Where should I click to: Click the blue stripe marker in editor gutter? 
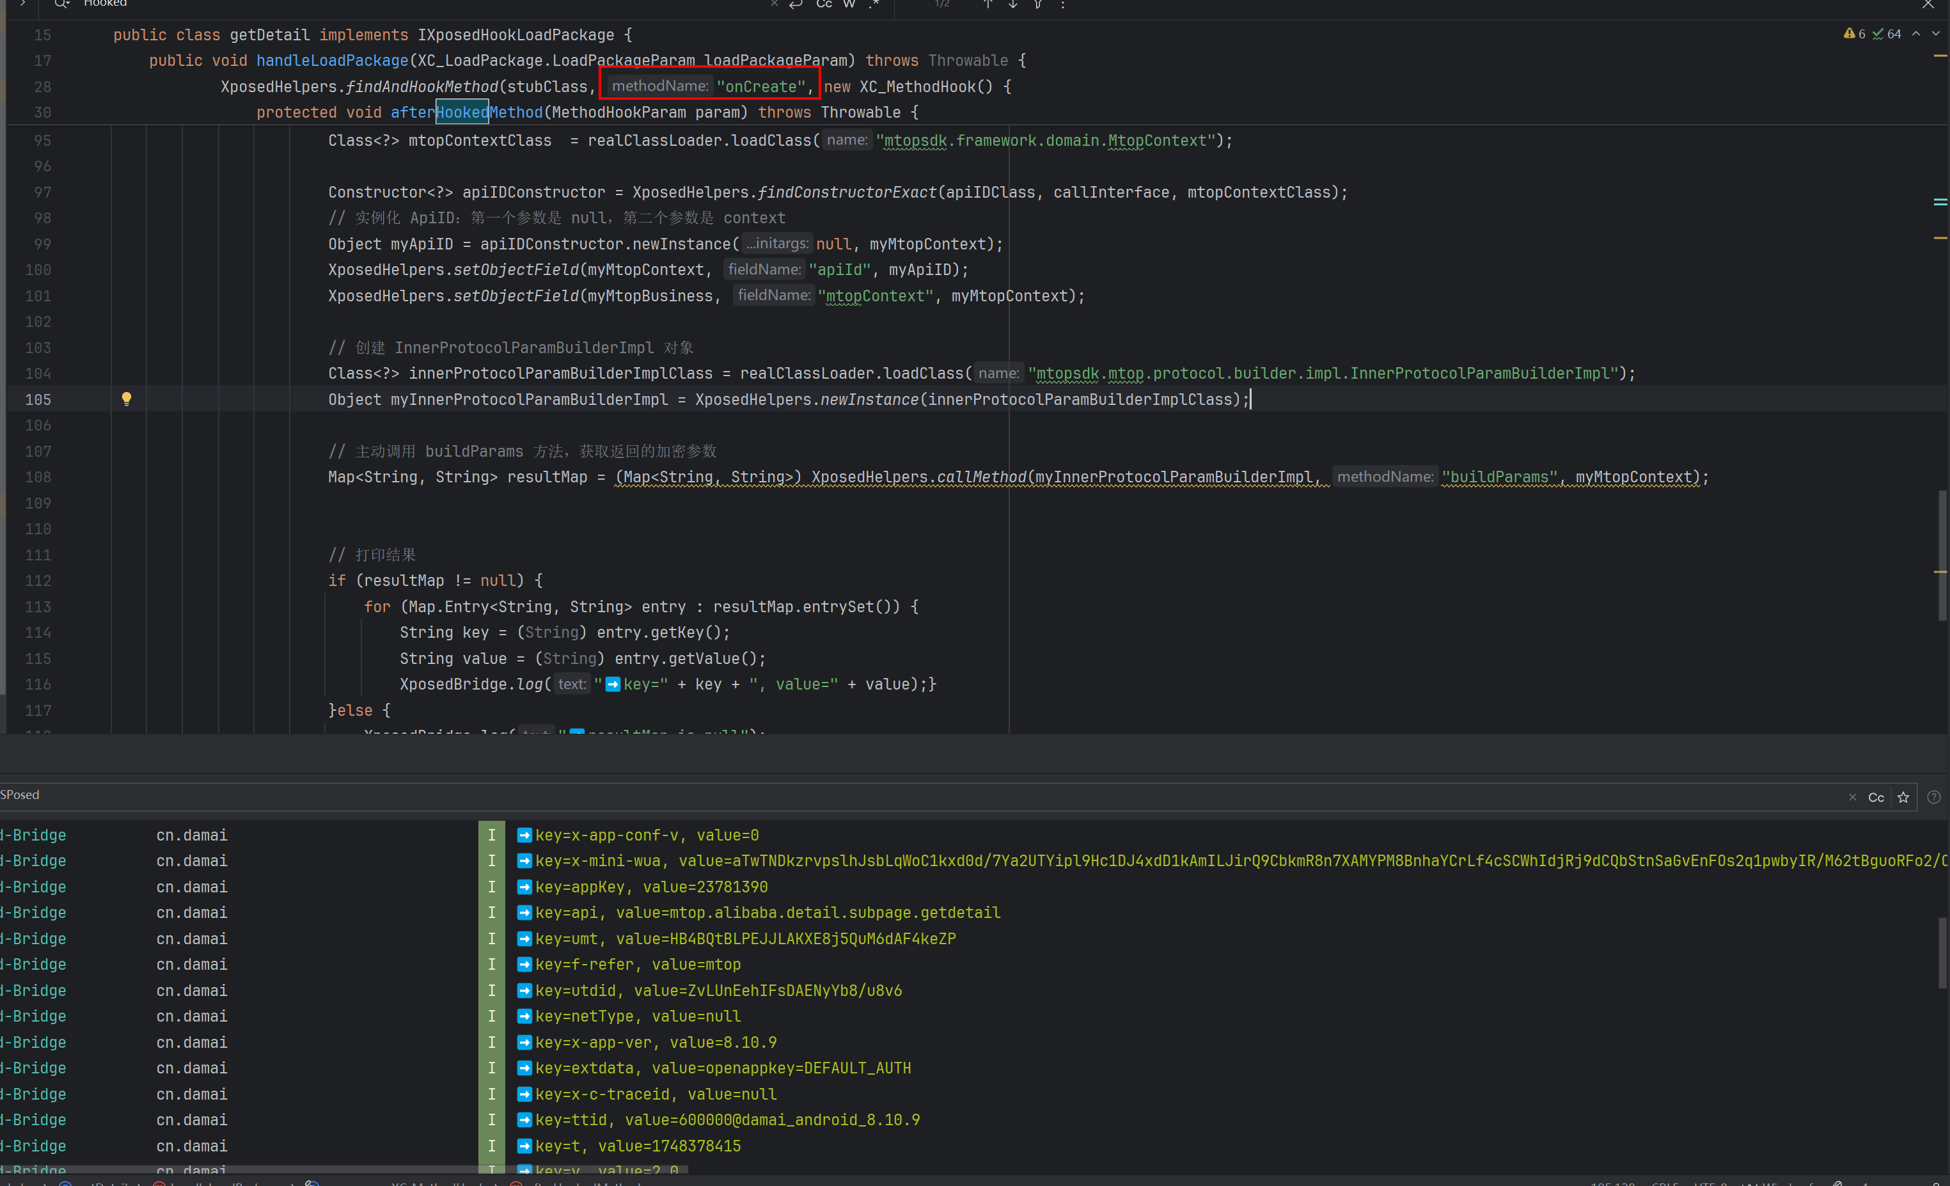point(1940,202)
